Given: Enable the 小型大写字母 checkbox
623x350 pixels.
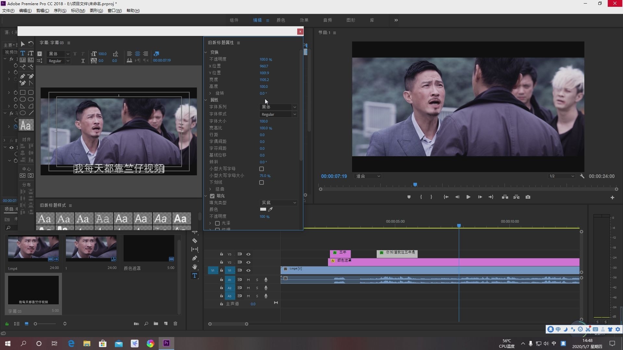Looking at the screenshot, I should 262,169.
